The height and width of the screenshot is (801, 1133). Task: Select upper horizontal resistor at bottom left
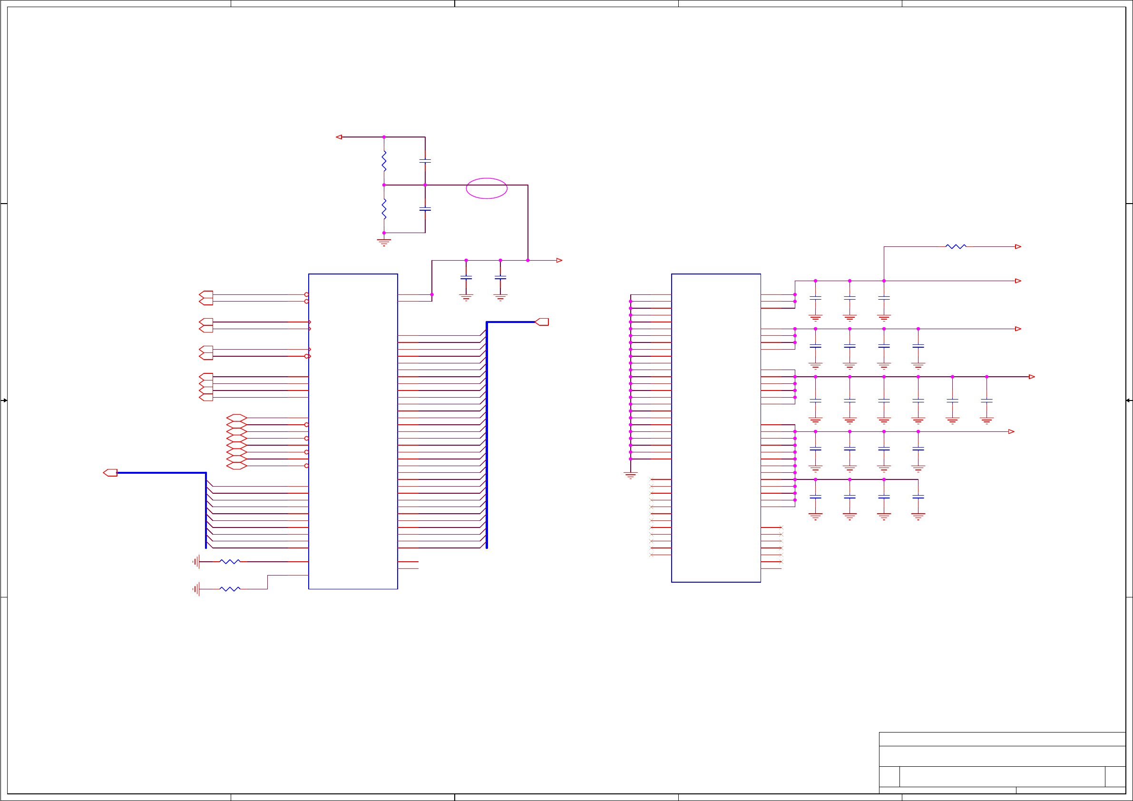pos(230,562)
